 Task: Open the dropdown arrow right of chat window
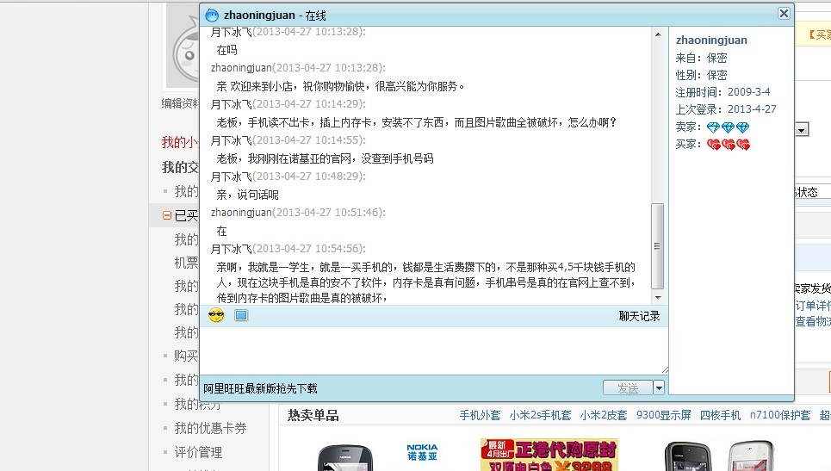802,129
